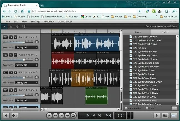The width and height of the screenshot is (180, 121).
Task: Enable the Loop checkbox in library
Action: (147, 108)
